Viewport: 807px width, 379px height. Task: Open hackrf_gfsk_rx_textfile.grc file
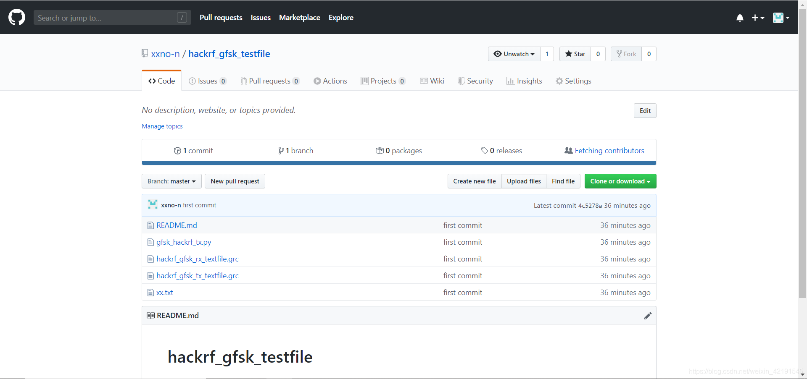click(198, 259)
